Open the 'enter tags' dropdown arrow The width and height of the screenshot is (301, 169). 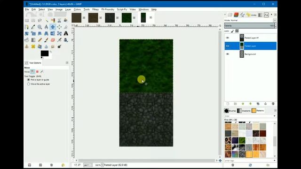[275, 161]
